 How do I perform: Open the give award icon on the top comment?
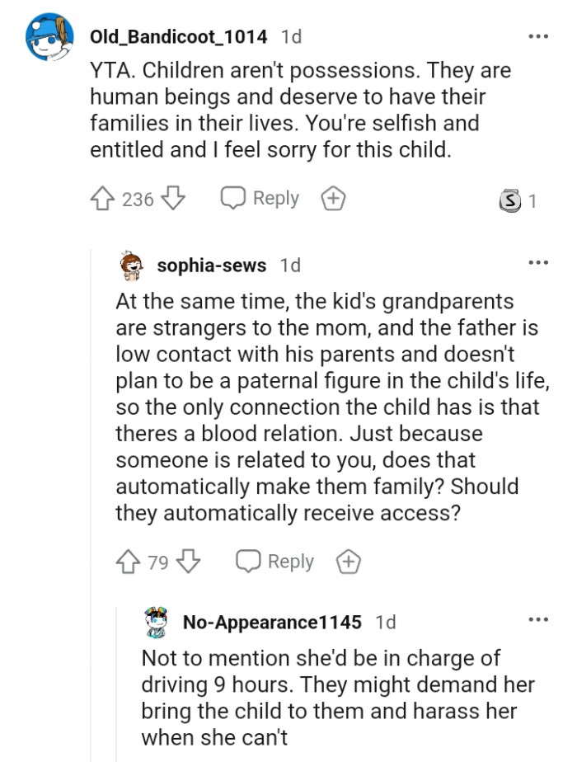(x=333, y=198)
